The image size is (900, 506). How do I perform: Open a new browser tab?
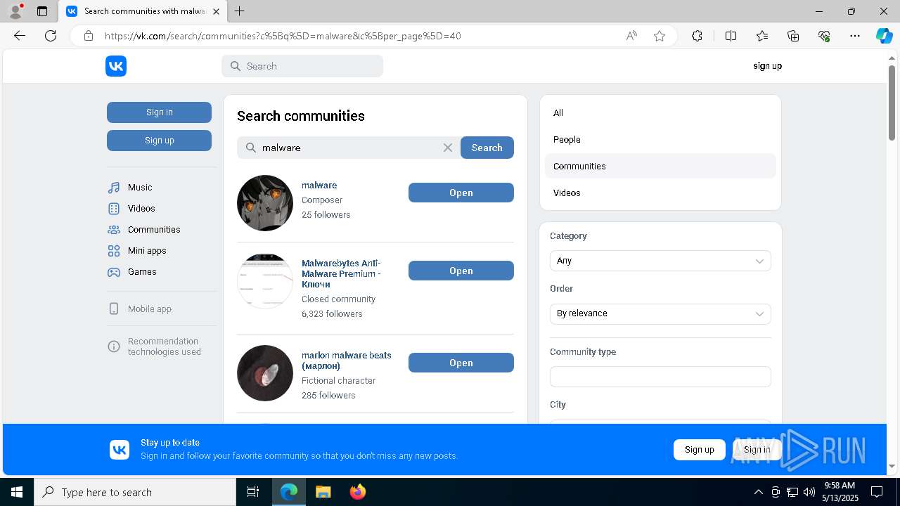[240, 11]
